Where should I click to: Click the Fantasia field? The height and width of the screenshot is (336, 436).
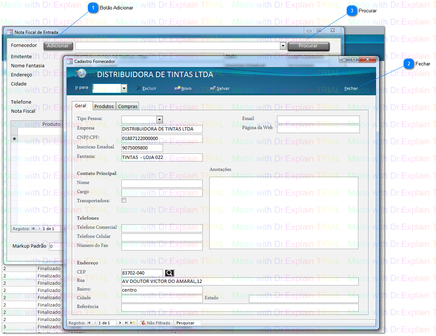click(162, 157)
